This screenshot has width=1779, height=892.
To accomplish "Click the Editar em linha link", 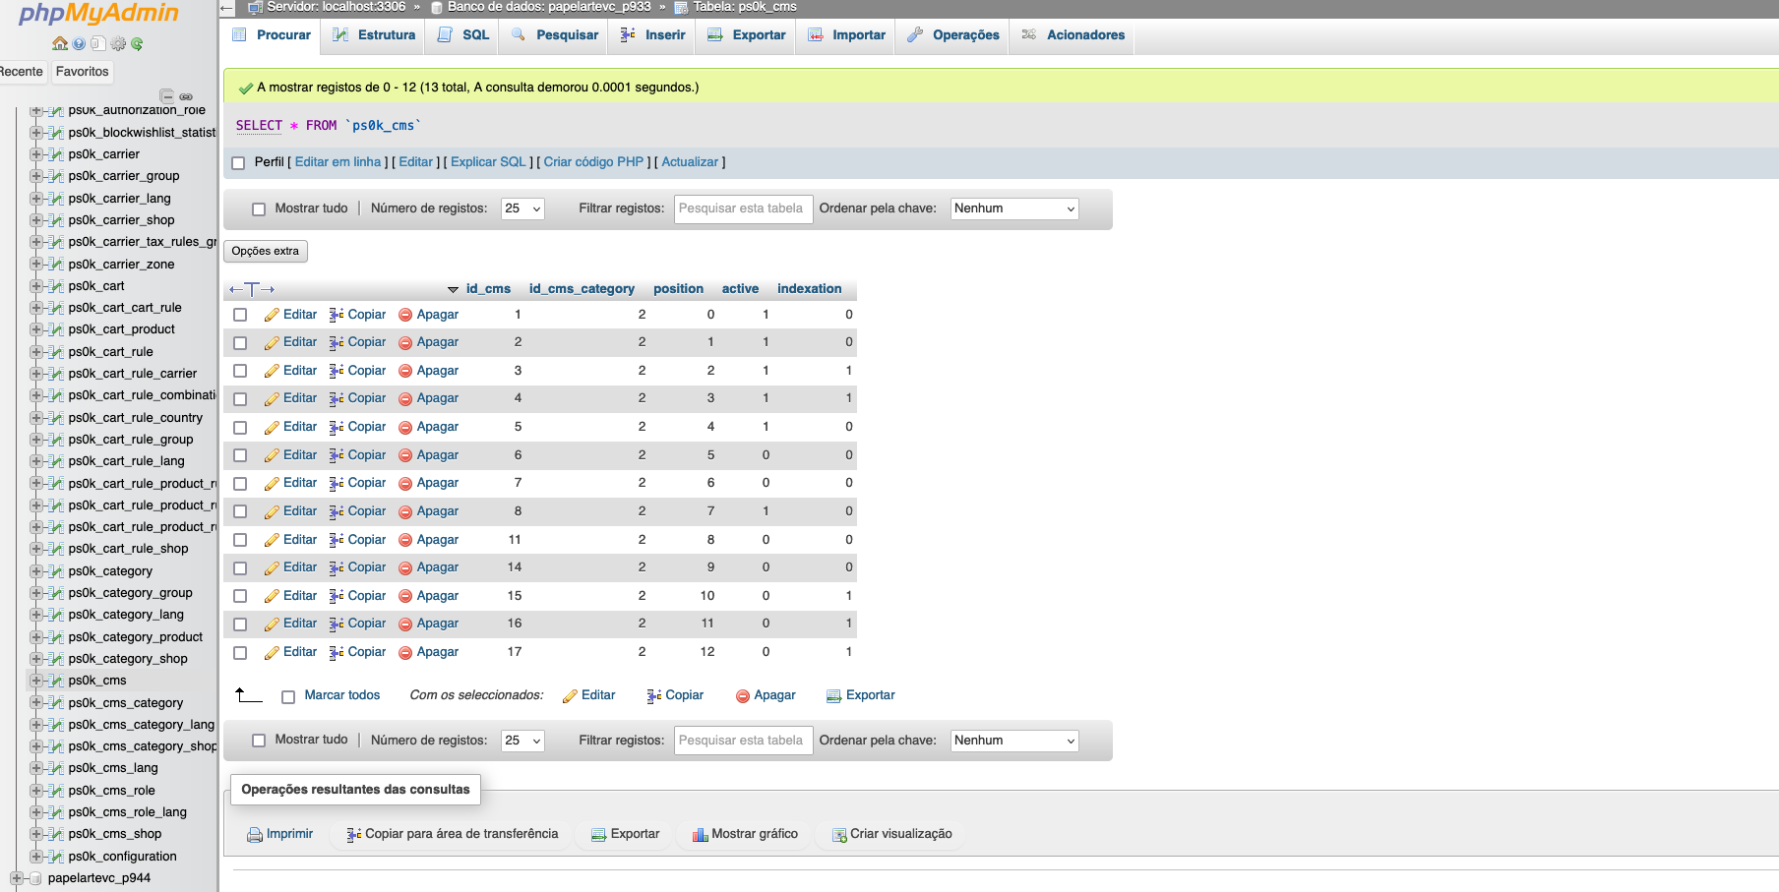I will (337, 162).
